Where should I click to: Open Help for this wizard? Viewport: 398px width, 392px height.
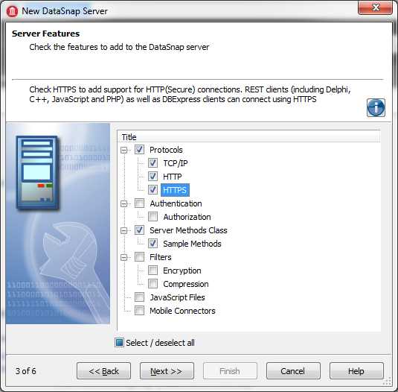[x=356, y=371]
